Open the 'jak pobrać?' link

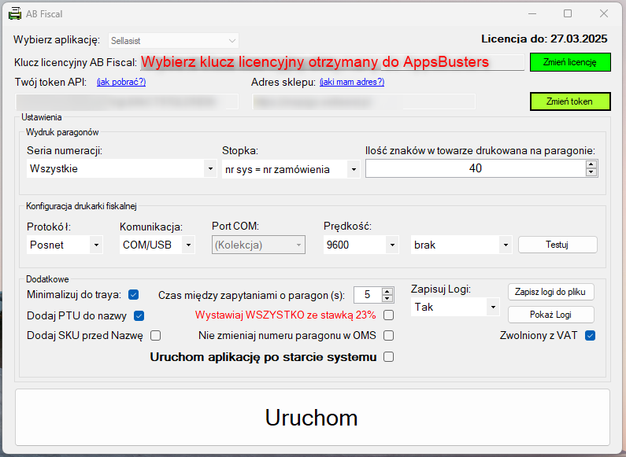tap(121, 82)
